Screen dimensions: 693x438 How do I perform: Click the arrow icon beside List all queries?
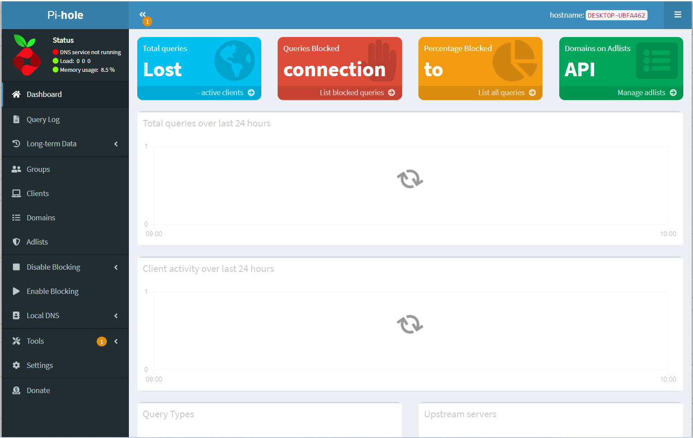532,93
